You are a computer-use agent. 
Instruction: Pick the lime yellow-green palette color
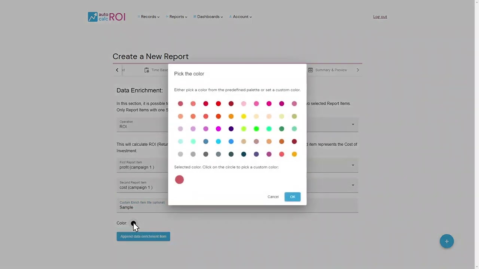[x=244, y=129]
